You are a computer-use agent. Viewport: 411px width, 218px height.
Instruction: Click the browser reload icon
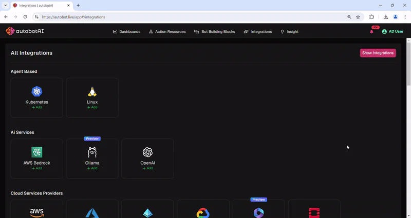click(x=25, y=17)
